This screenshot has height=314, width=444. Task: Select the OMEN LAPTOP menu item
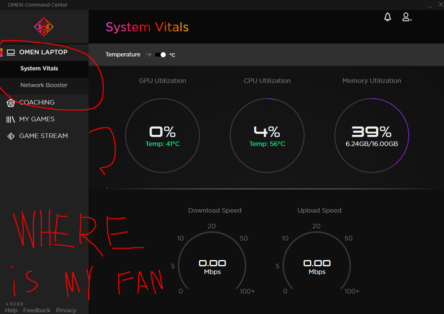coord(44,52)
